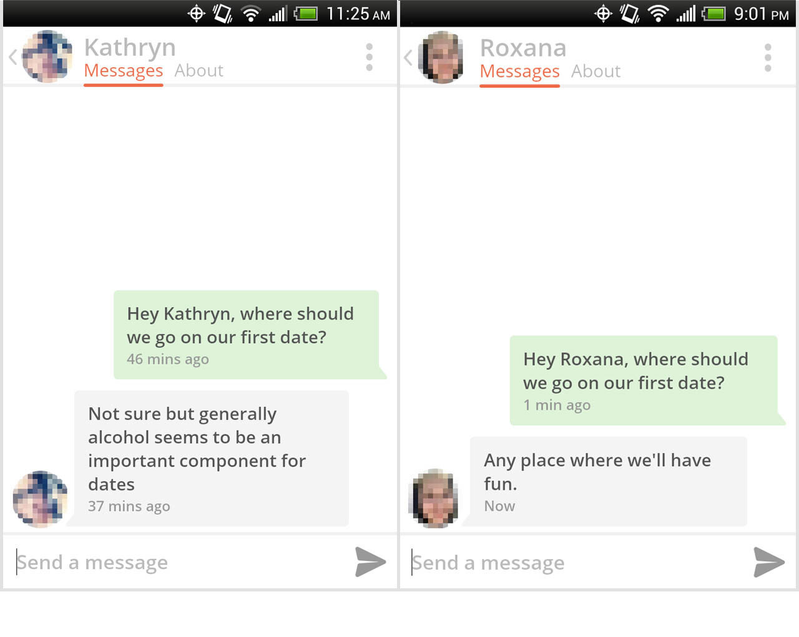
Task: Tap the Wi-Fi icon in the 11:25 AM status bar
Action: tap(250, 13)
